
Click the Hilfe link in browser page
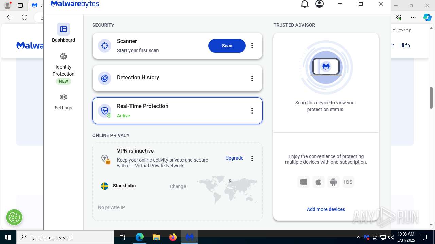[x=404, y=45]
